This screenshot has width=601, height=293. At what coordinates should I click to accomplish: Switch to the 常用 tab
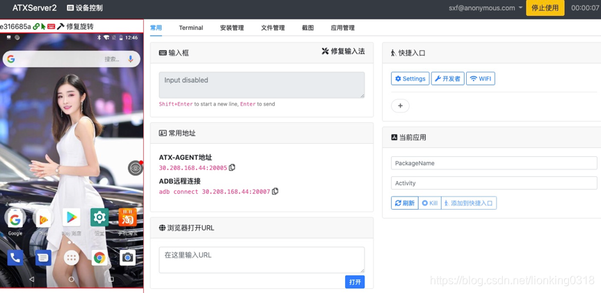156,28
